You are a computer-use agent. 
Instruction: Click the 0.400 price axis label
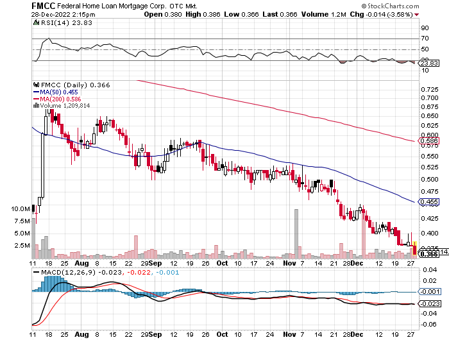tap(430, 234)
